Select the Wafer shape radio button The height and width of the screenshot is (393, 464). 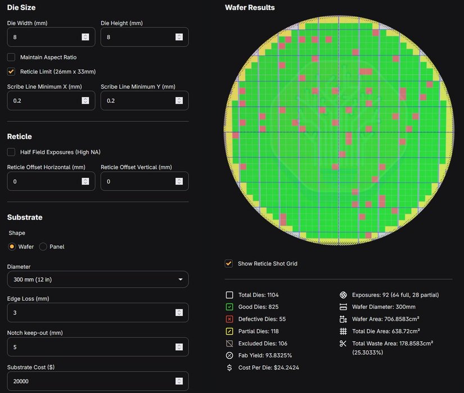click(x=12, y=246)
